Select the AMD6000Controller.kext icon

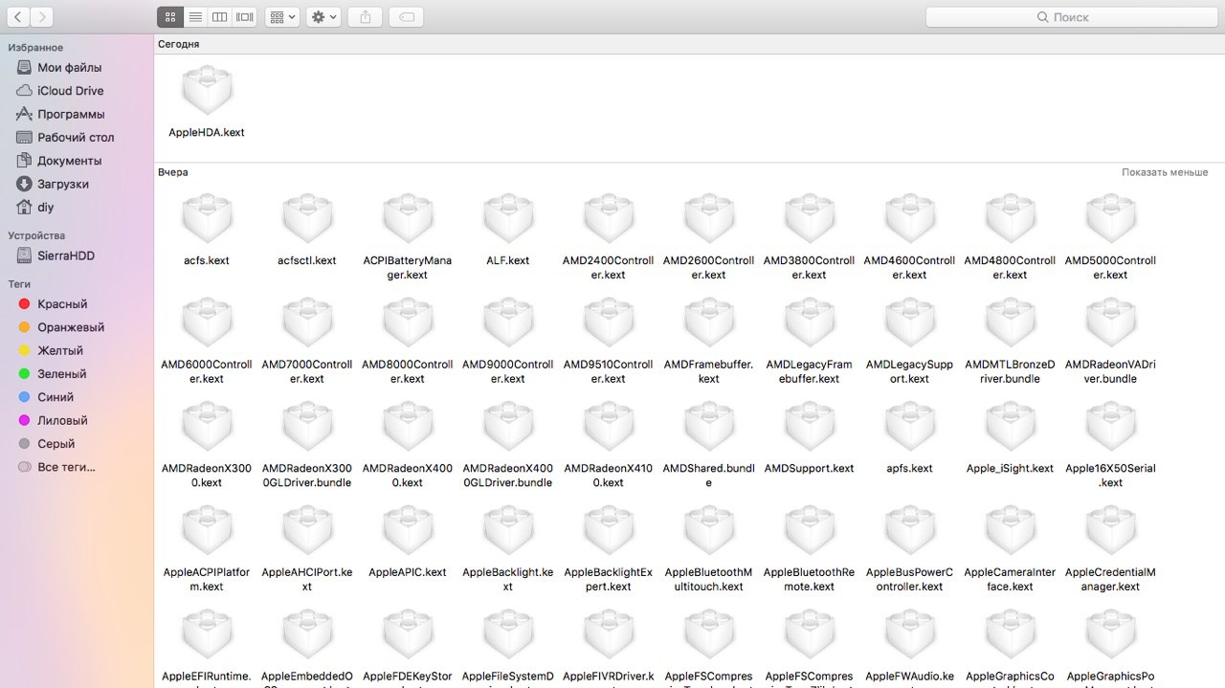click(x=207, y=322)
